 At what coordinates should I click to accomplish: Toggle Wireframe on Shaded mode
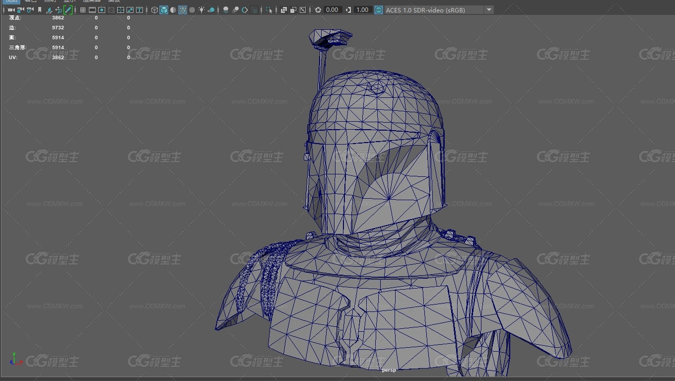[x=183, y=10]
